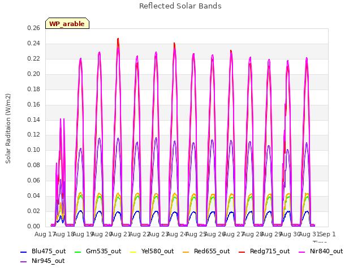Toggle the Redg715_out legend entry
The image size is (362, 272).
(x=264, y=251)
